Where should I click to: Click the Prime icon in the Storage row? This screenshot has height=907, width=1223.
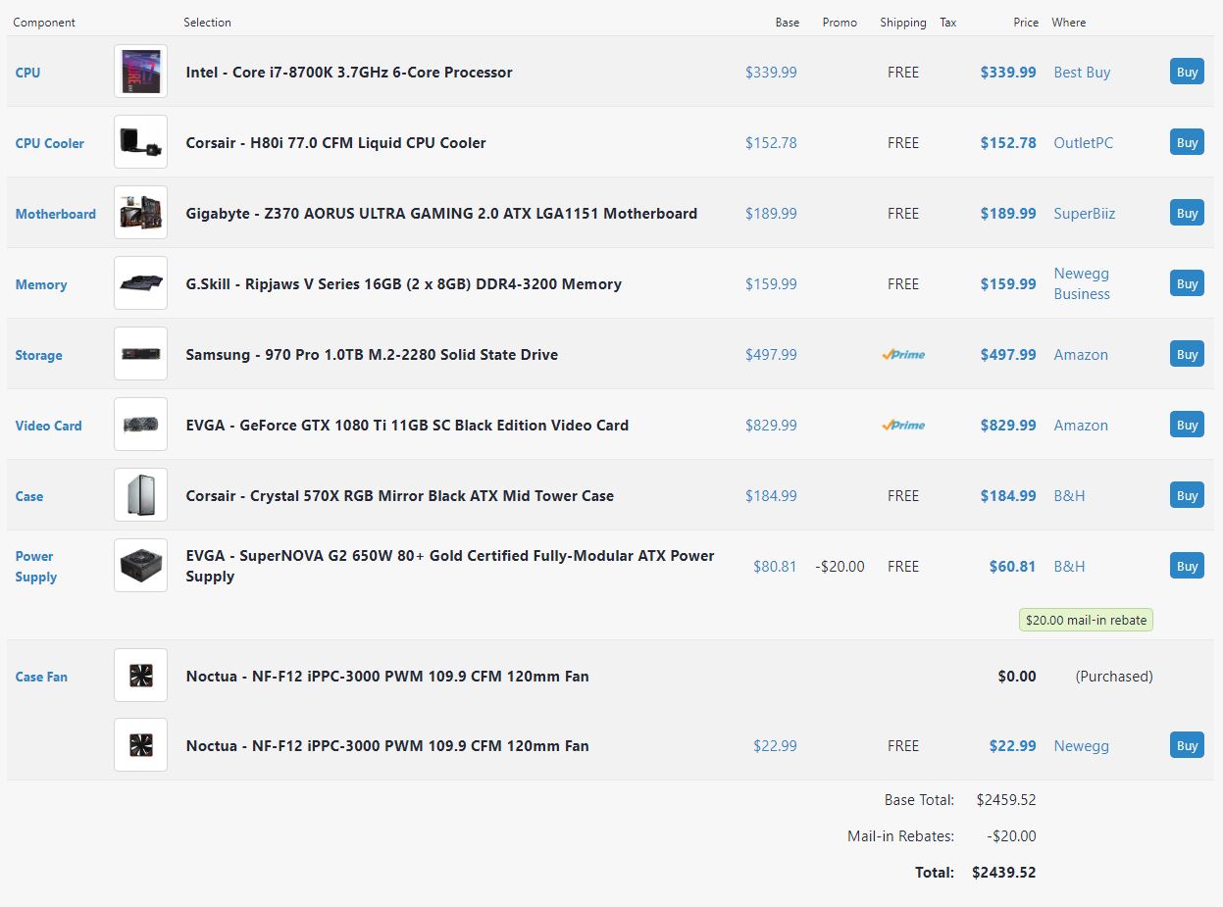(903, 355)
